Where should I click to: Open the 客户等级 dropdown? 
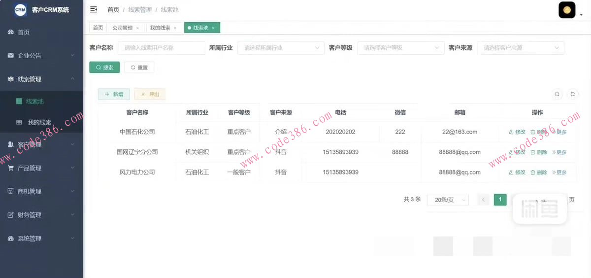(400, 48)
